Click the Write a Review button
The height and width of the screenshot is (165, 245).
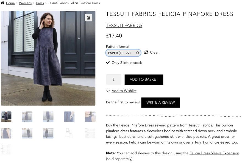(160, 102)
